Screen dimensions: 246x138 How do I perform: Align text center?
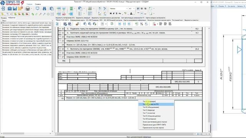click(x=142, y=8)
